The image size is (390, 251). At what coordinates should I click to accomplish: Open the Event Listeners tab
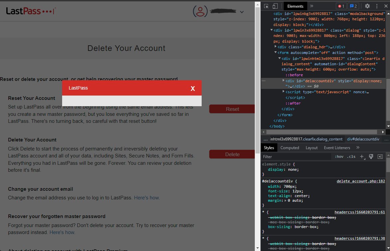coord(337,148)
